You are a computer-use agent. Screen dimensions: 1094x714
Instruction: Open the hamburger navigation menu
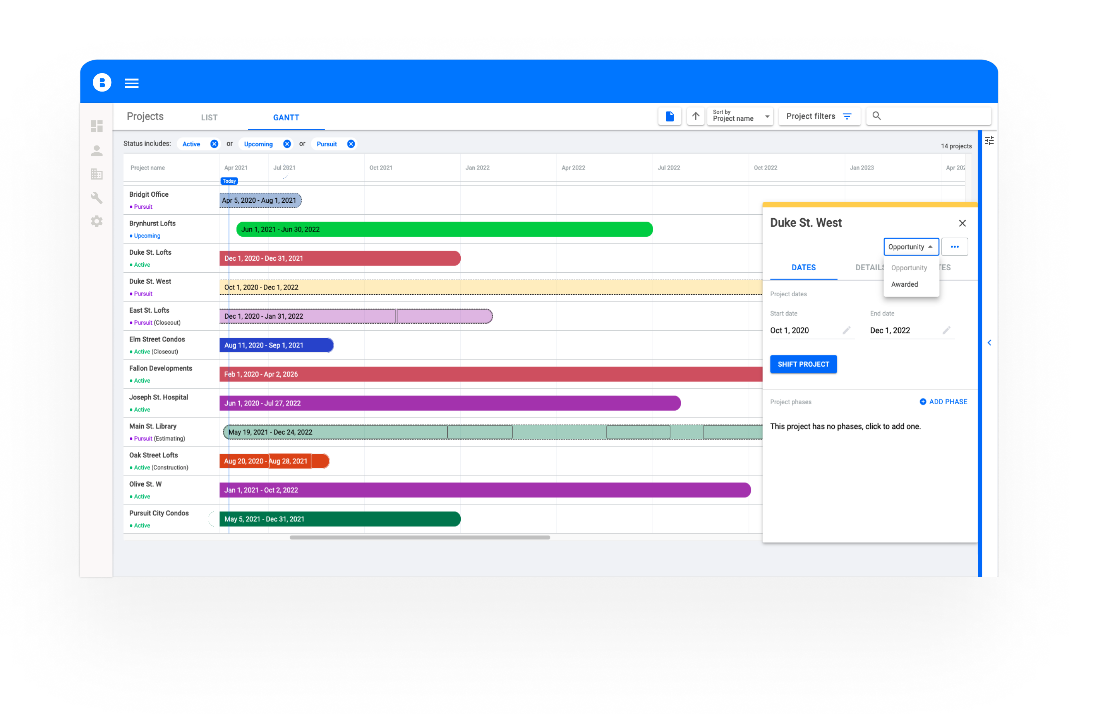(131, 83)
